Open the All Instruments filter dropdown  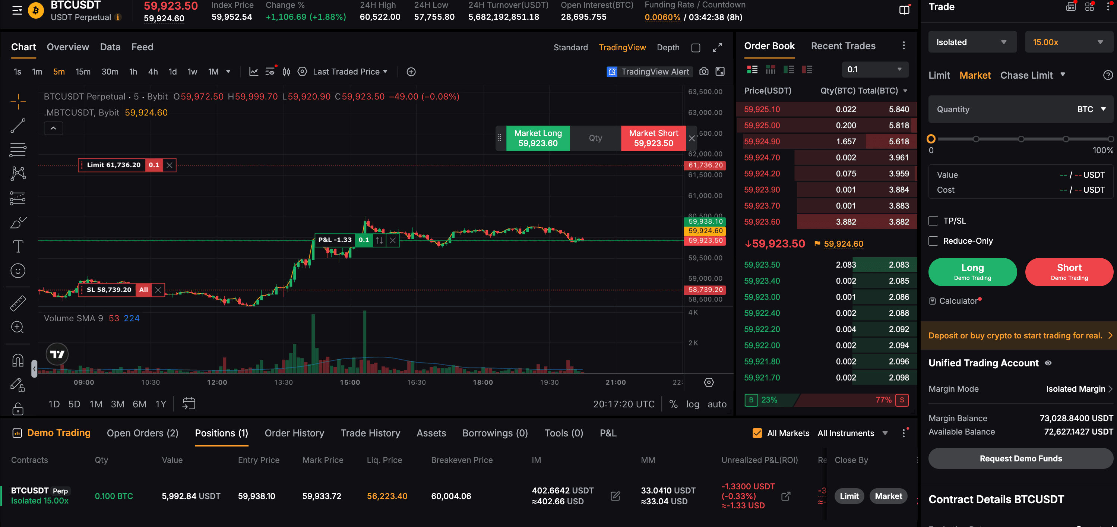852,433
